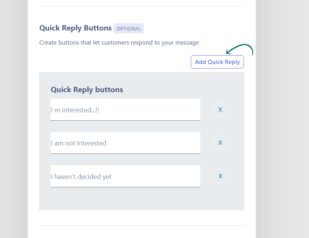Remove the "I m interested...!!" quick reply
The image size is (309, 238).
220,110
